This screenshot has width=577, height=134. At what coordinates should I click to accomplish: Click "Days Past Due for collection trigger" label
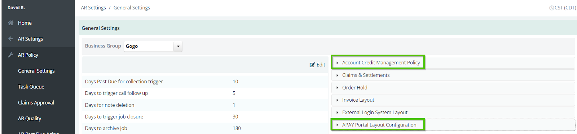pos(124,82)
